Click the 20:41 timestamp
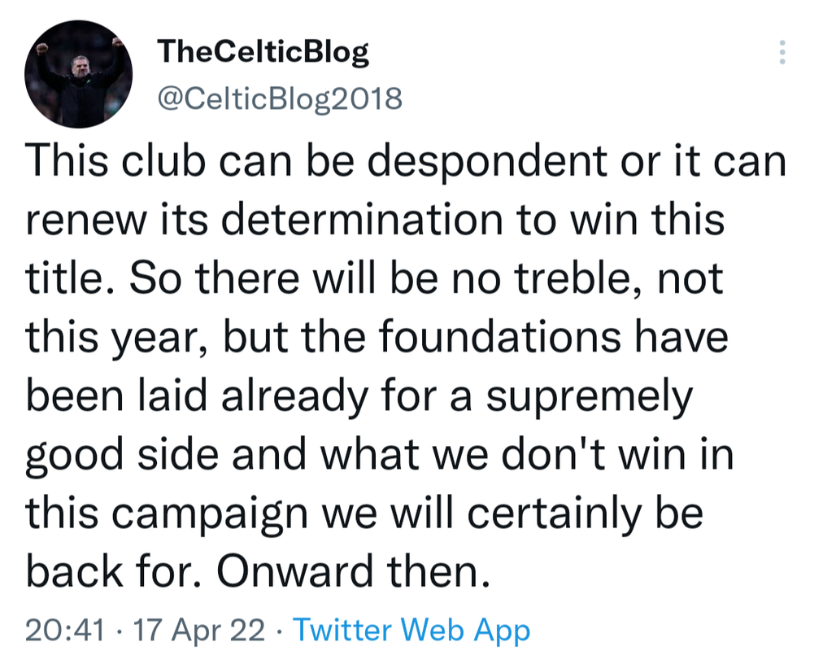 [x=64, y=630]
